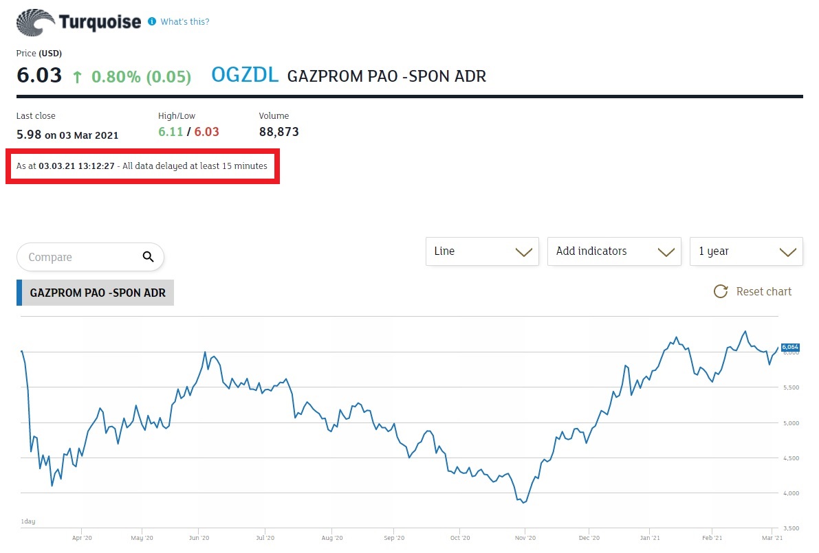This screenshot has height=553, width=819.
Task: Click the 5,000 label on price axis
Action: tap(791, 423)
